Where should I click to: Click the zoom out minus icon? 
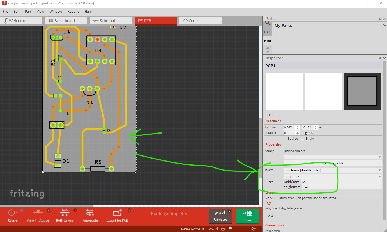click(223, 229)
